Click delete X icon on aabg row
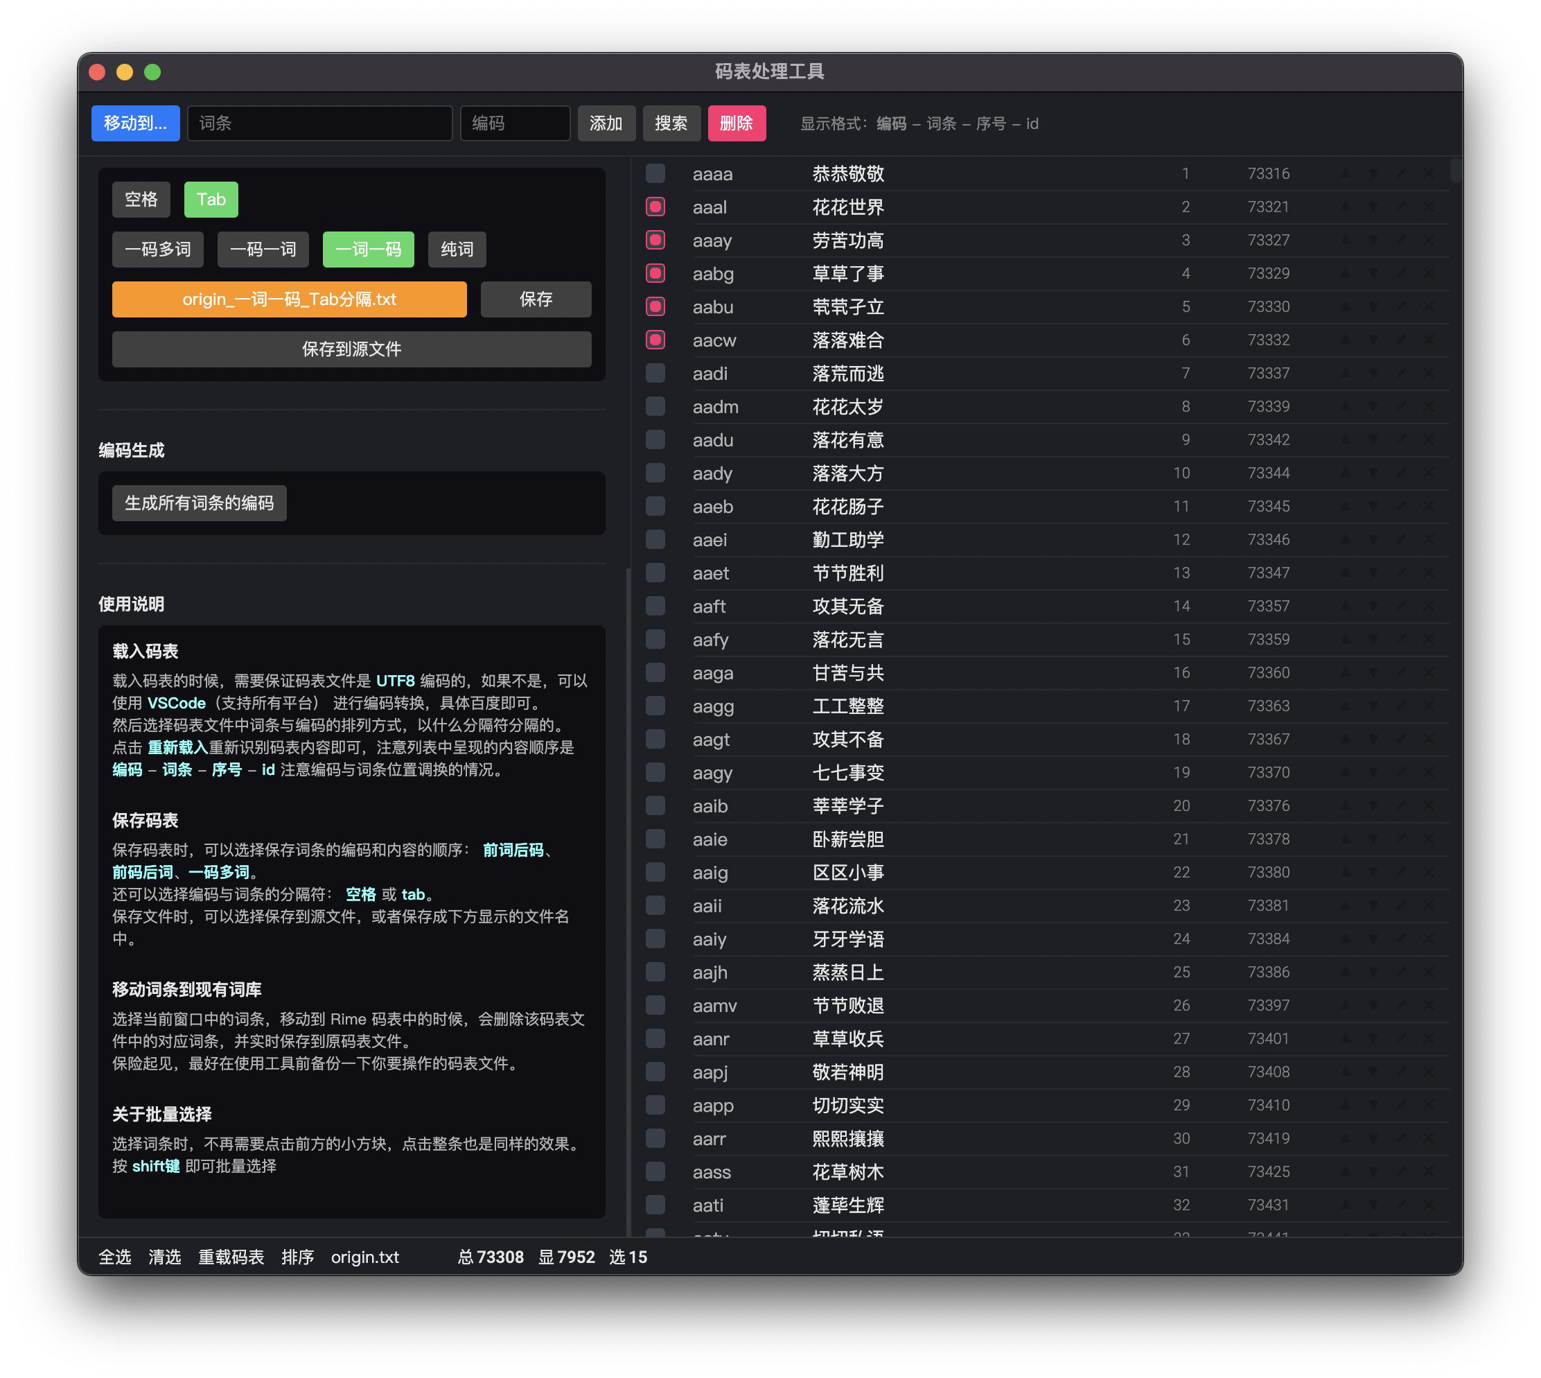The image size is (1541, 1378). click(1428, 273)
